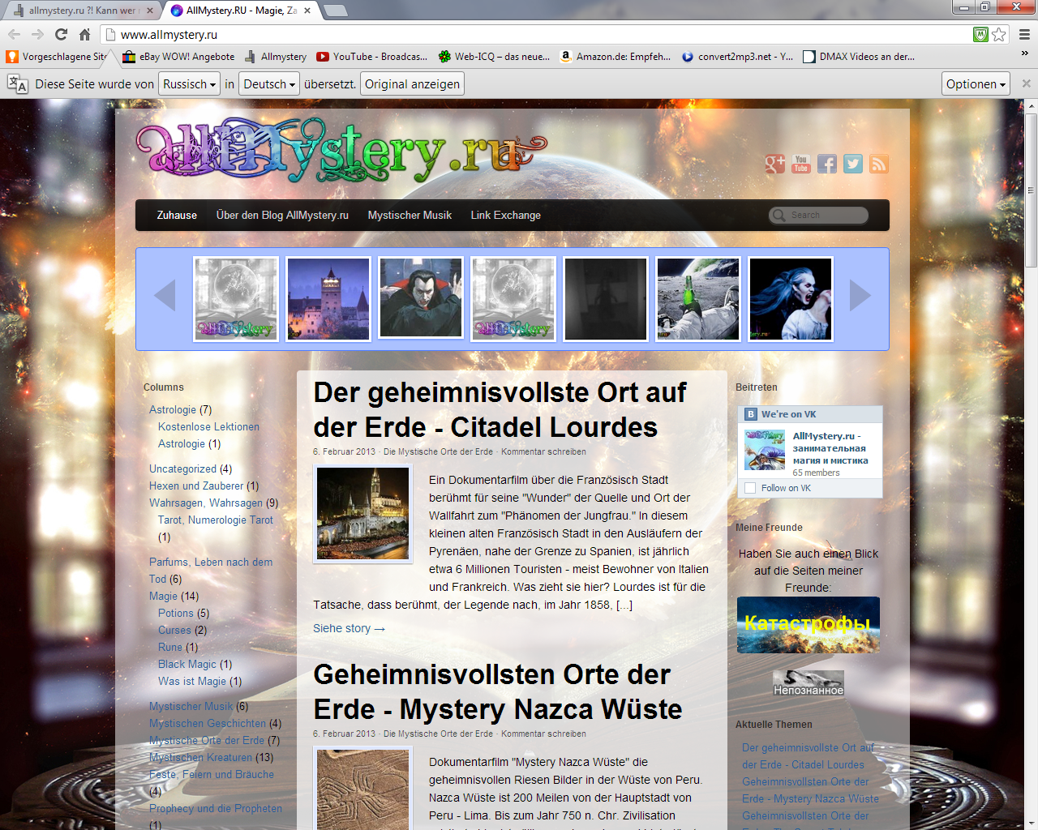1038x830 pixels.
Task: Open Russisch source language dropdown
Action: 189,83
